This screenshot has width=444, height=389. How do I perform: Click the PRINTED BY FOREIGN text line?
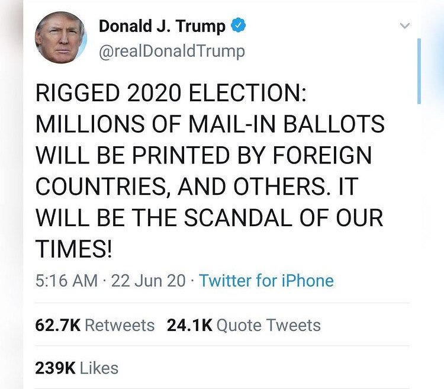tap(252, 155)
